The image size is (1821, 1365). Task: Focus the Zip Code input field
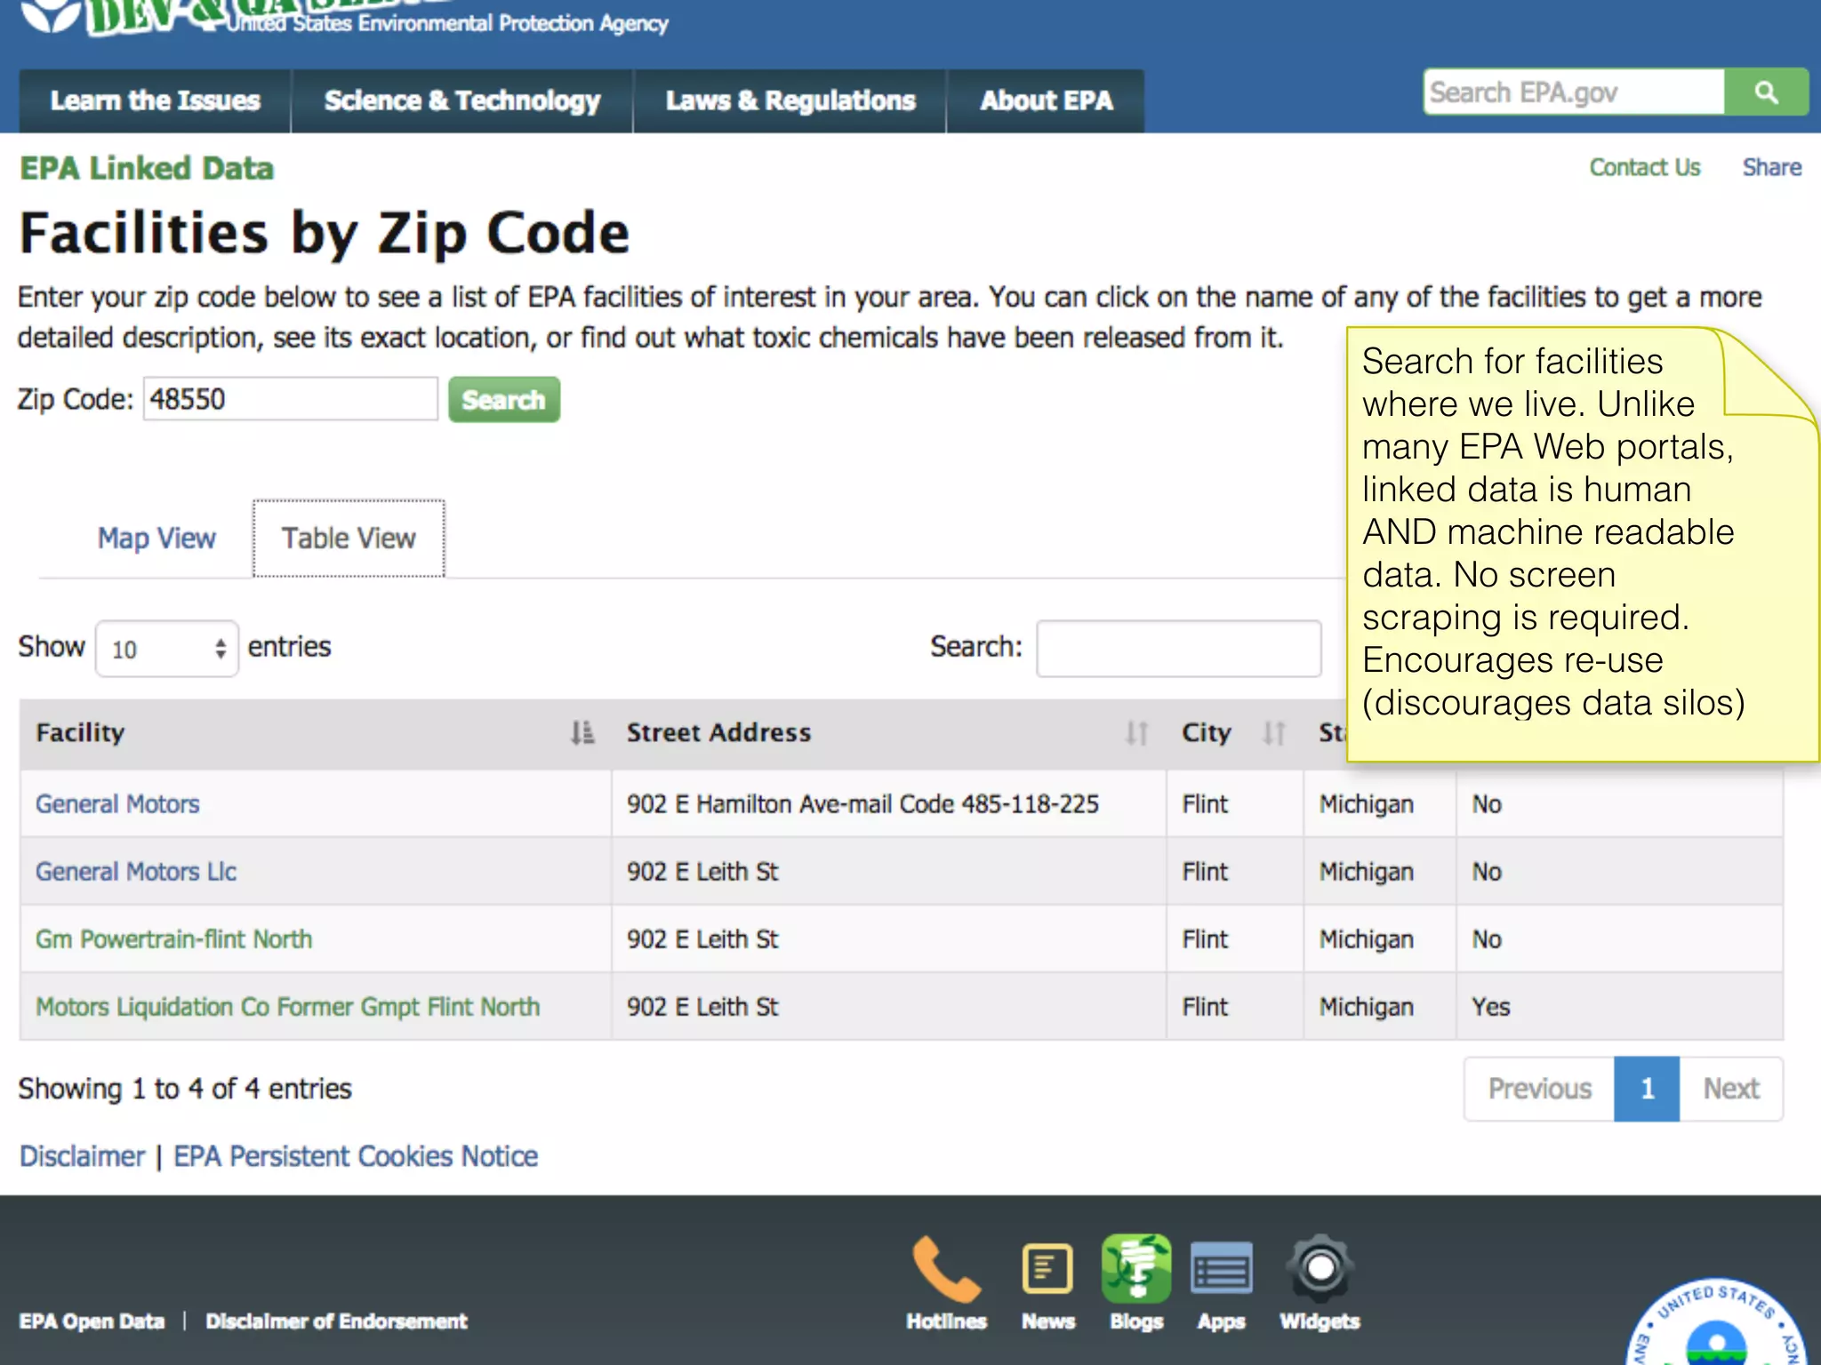pos(290,399)
